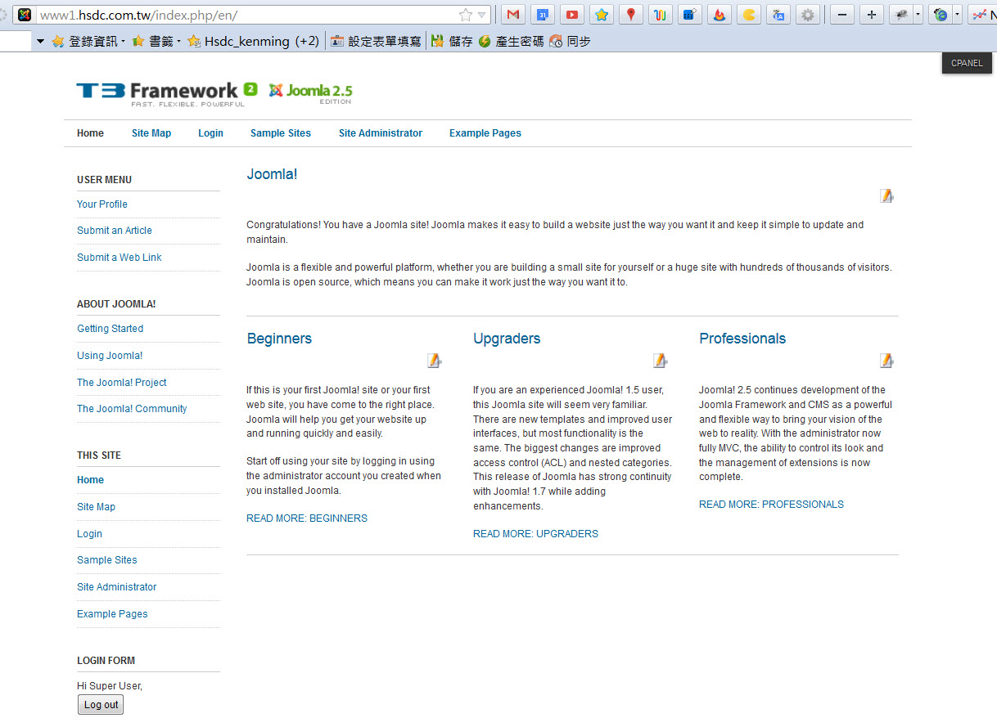Expand the 書籤 bookmarks dropdown

[156, 41]
